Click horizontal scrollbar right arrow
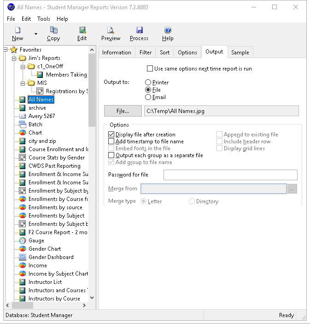 coord(84,305)
